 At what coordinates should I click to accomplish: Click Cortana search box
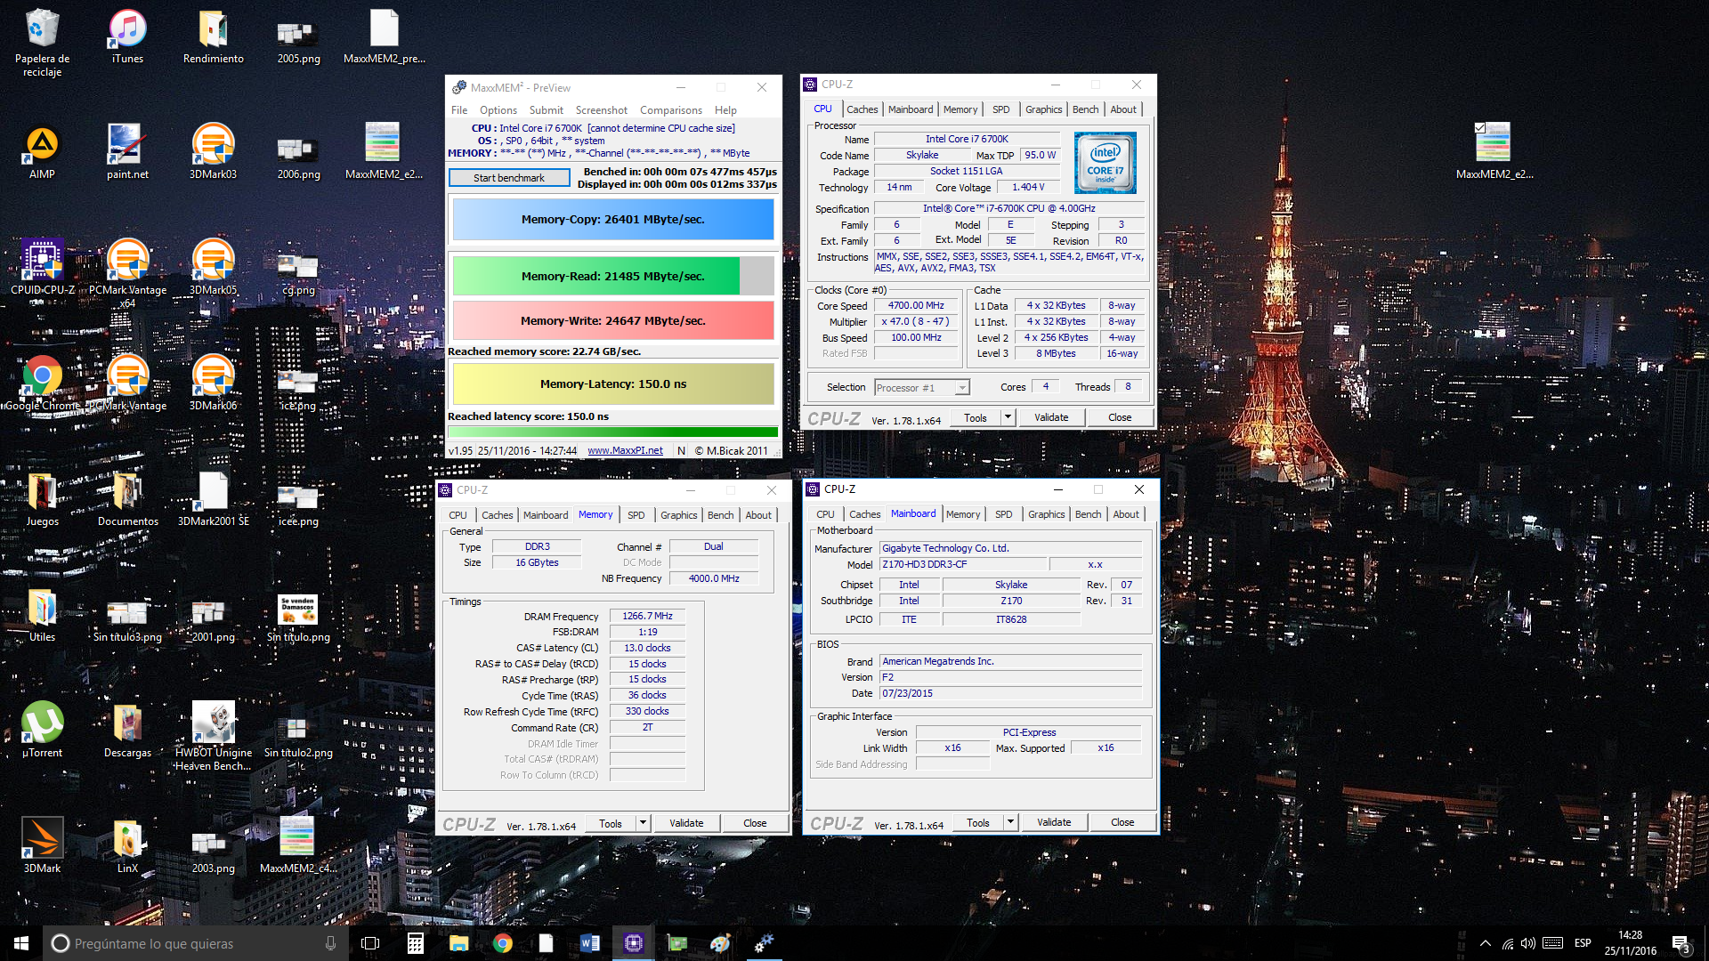click(x=196, y=943)
